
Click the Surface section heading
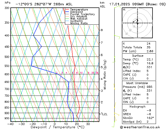(138, 56)
